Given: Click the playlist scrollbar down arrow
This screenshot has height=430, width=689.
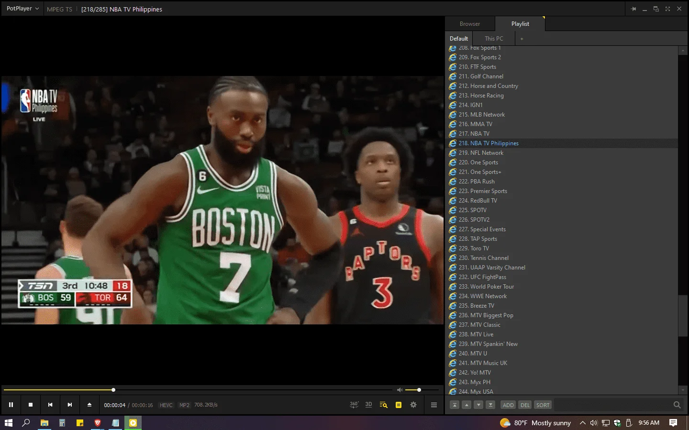Looking at the screenshot, I should [x=683, y=390].
